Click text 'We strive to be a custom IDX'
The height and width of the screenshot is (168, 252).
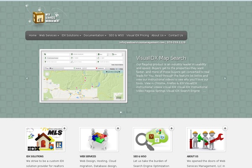tap(45, 161)
